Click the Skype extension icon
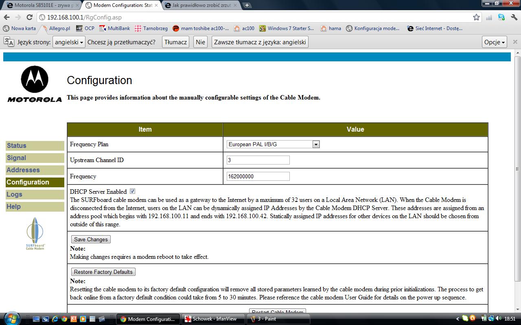Screen dimensions: 521x325 (501, 17)
